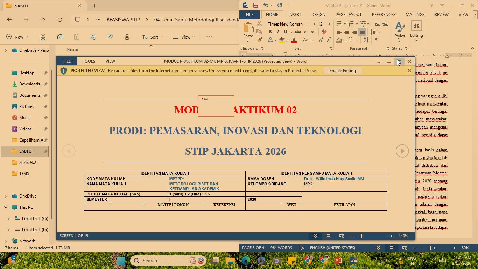Viewport: 478px width, 269px height.
Task: Adjust the 140% zoom slider handle
Action: 361,236
